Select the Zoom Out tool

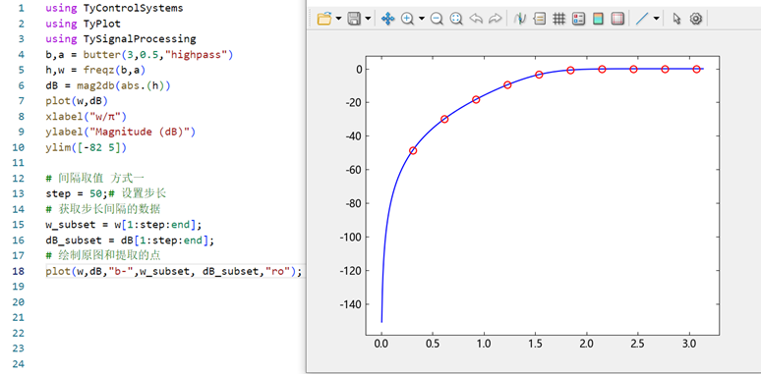pos(437,19)
